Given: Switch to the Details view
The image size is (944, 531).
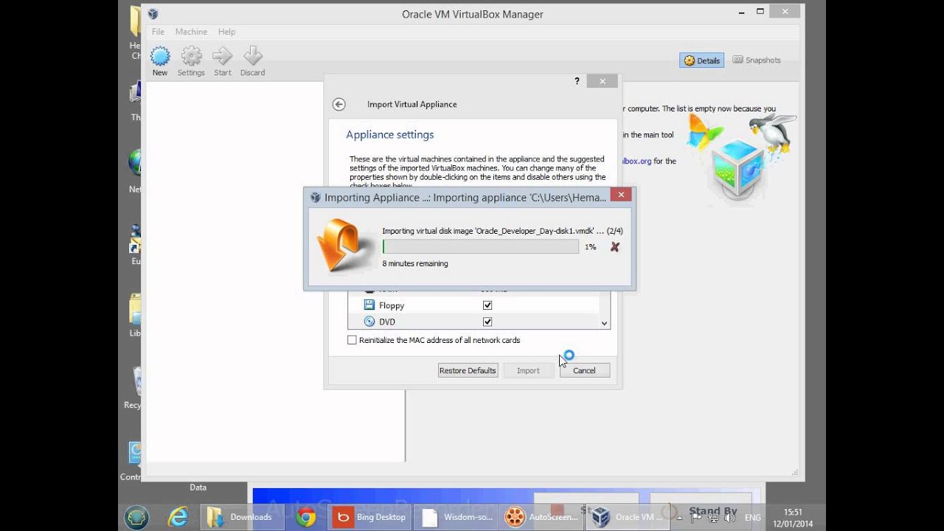Looking at the screenshot, I should tap(701, 60).
